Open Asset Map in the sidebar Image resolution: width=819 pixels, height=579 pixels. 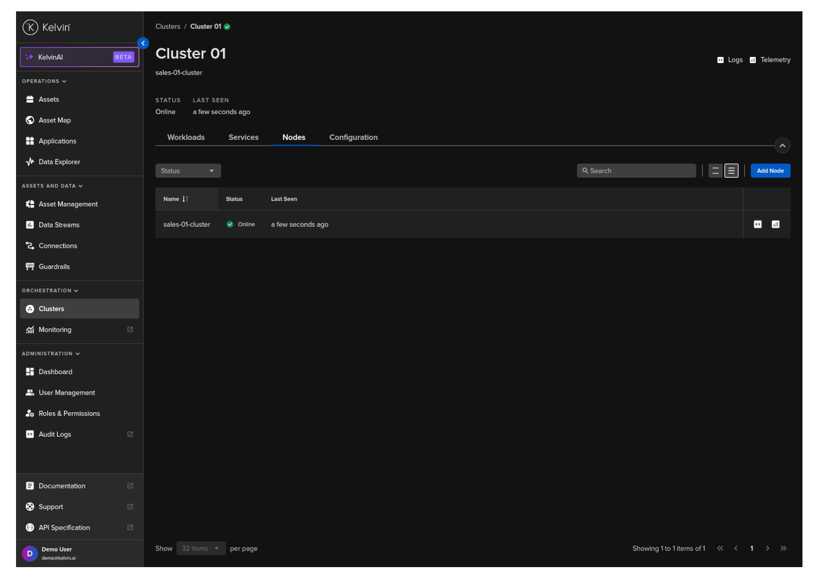tap(54, 120)
